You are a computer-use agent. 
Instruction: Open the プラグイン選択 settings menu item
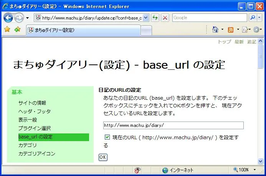(x=34, y=128)
